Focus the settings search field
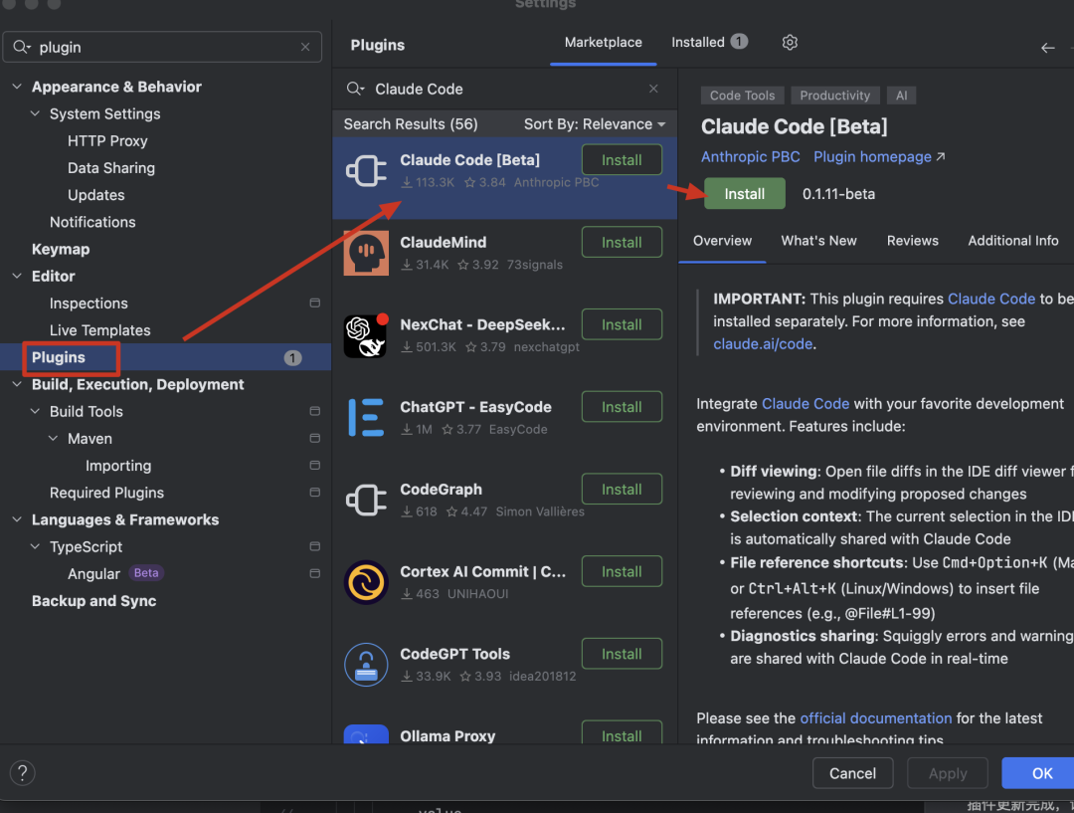 point(162,47)
